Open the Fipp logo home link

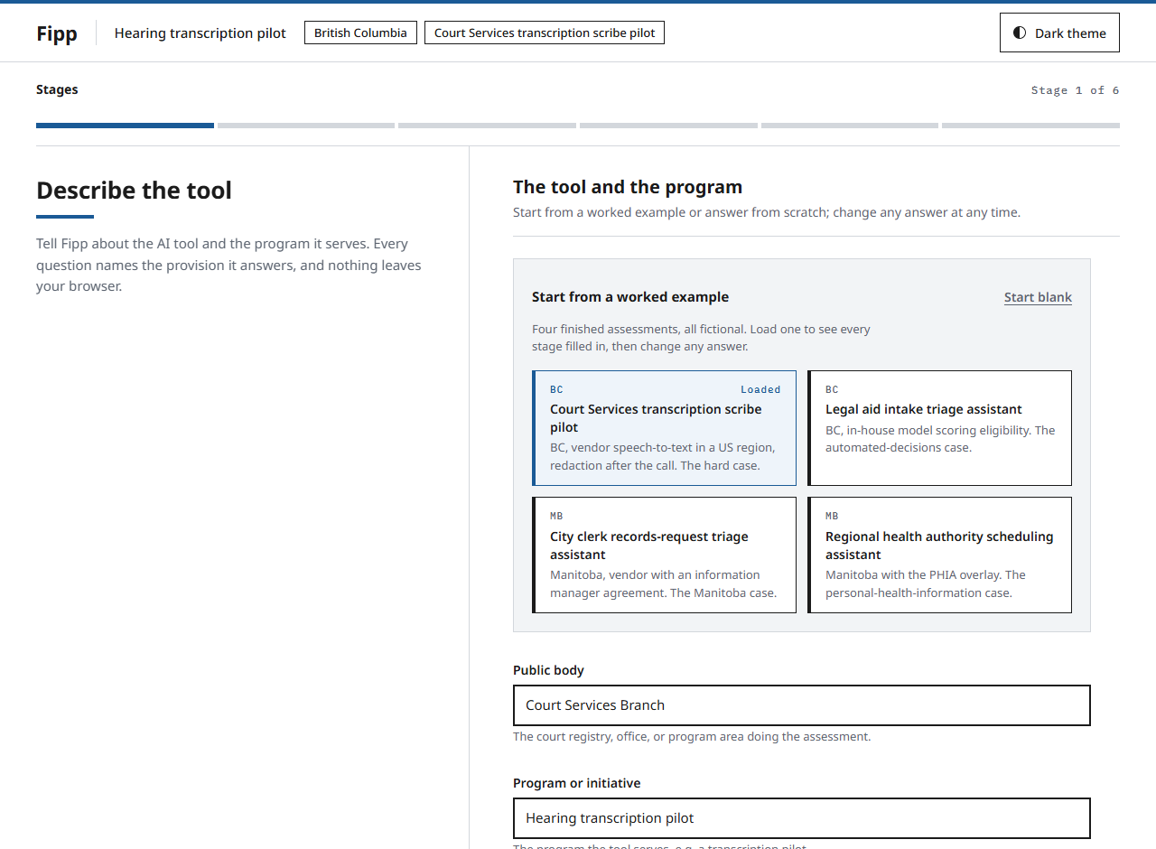pos(57,33)
